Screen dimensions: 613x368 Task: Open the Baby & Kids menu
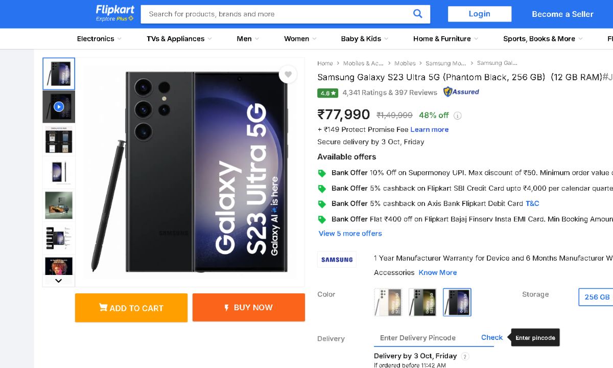tap(364, 39)
